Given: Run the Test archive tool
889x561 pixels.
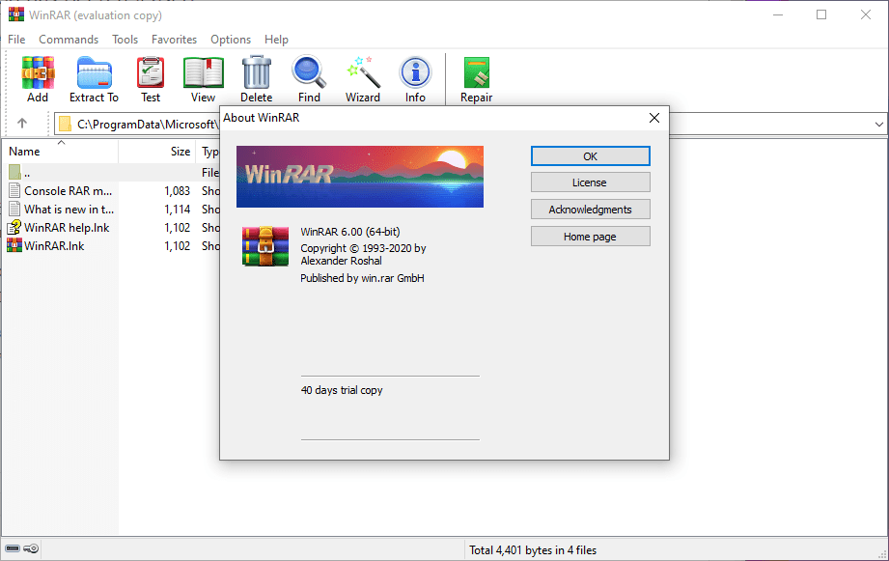Looking at the screenshot, I should [x=151, y=78].
